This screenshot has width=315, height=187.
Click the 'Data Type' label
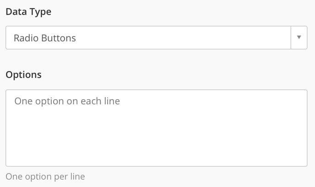[x=28, y=12]
